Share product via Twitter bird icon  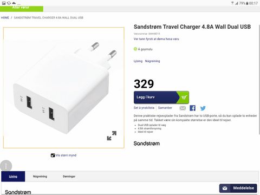[203, 108]
